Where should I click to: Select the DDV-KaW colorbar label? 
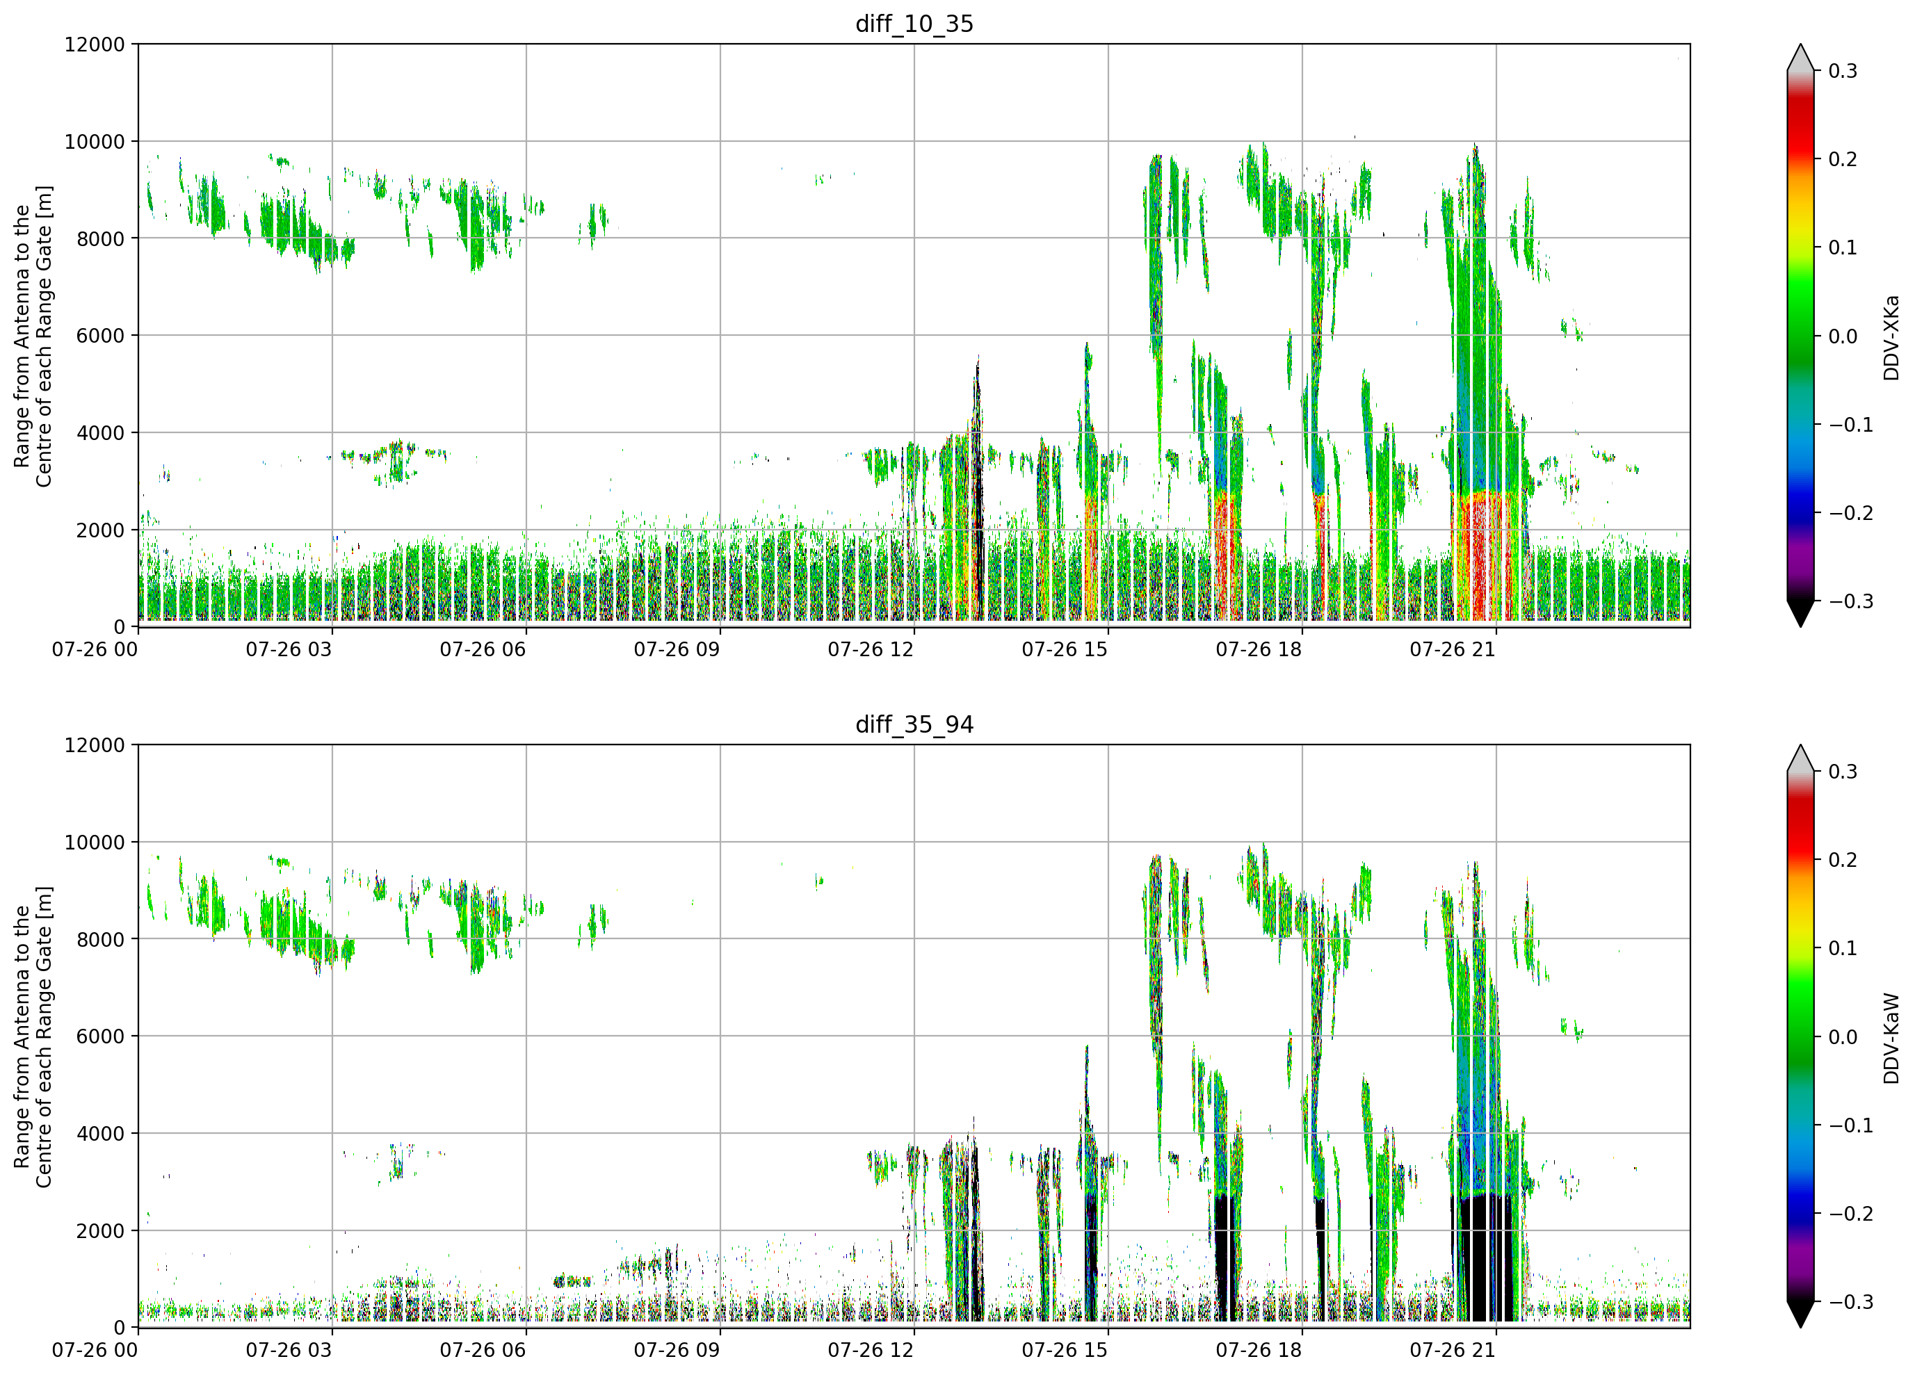pyautogui.click(x=1891, y=1039)
